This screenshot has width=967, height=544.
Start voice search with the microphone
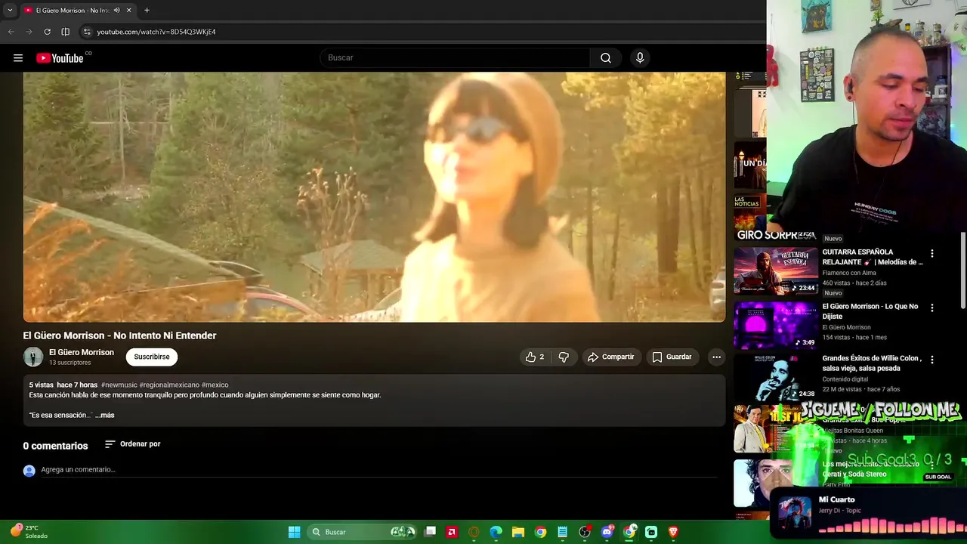(640, 58)
